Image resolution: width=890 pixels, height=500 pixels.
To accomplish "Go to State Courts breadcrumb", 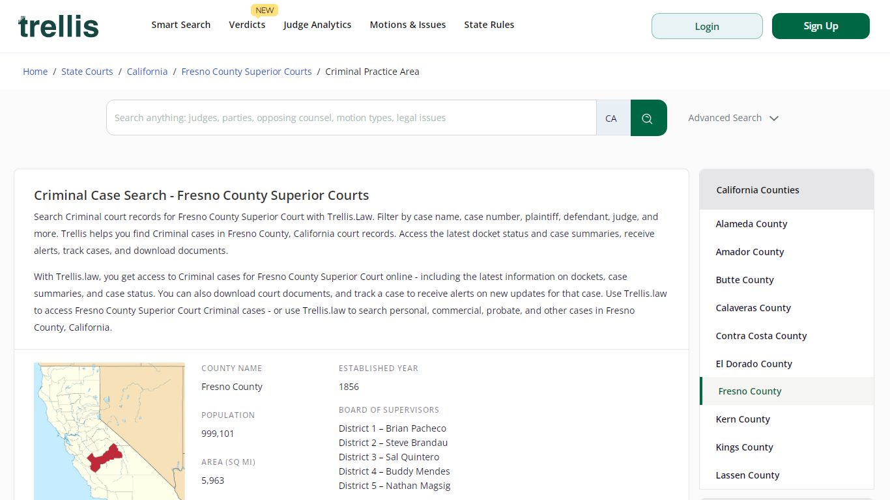I will pyautogui.click(x=87, y=72).
